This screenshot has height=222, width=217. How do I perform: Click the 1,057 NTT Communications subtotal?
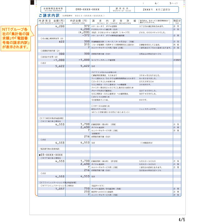tap(60, 189)
